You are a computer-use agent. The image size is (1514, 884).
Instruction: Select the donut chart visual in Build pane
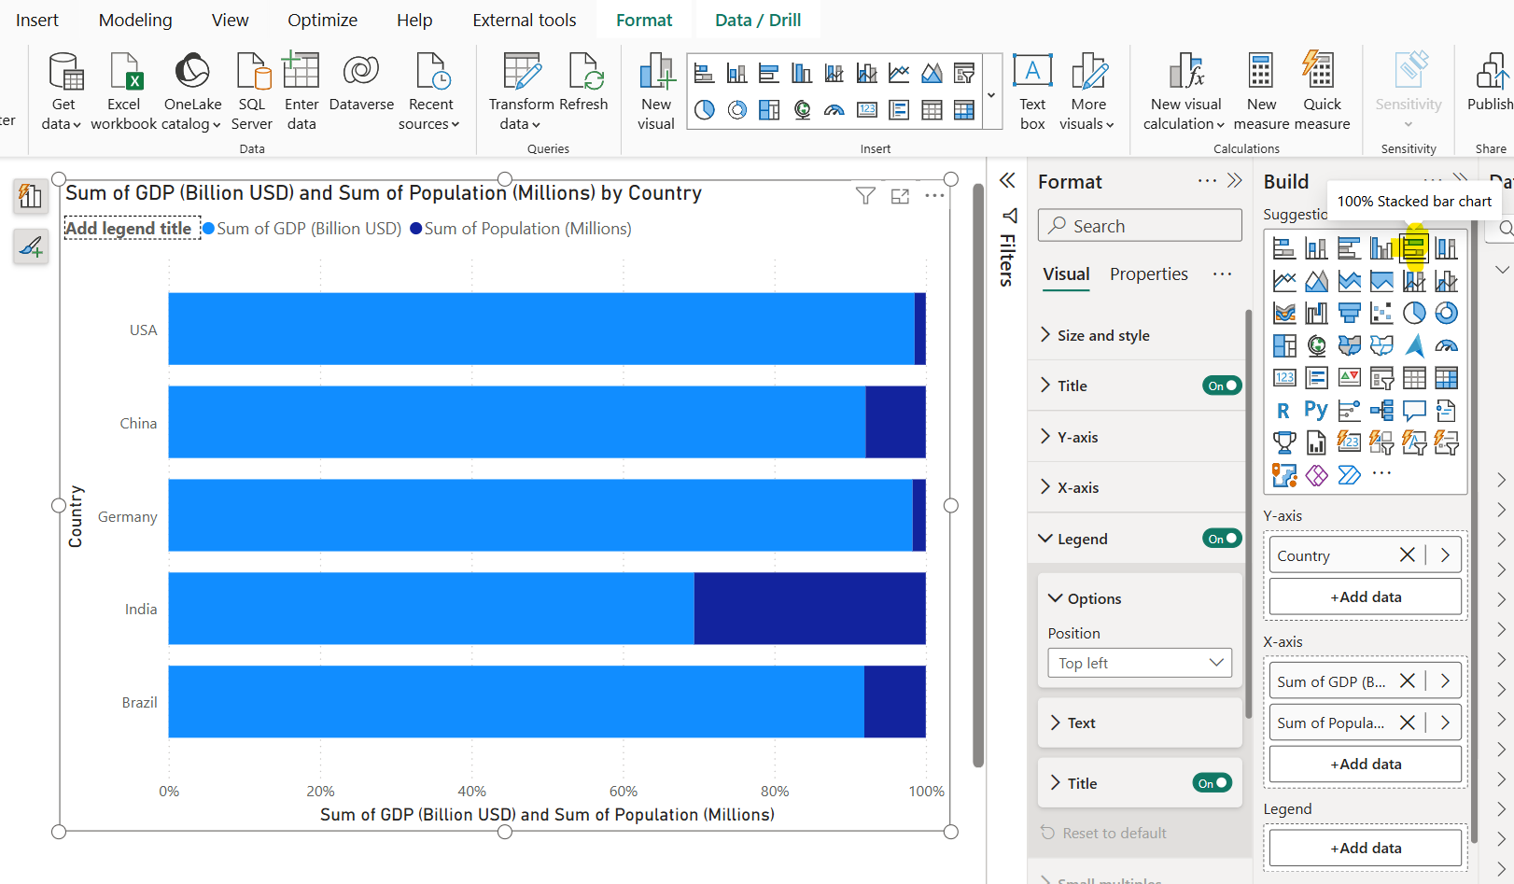pos(1446,312)
